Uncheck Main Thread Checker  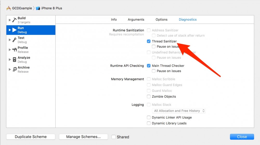coord(149,66)
